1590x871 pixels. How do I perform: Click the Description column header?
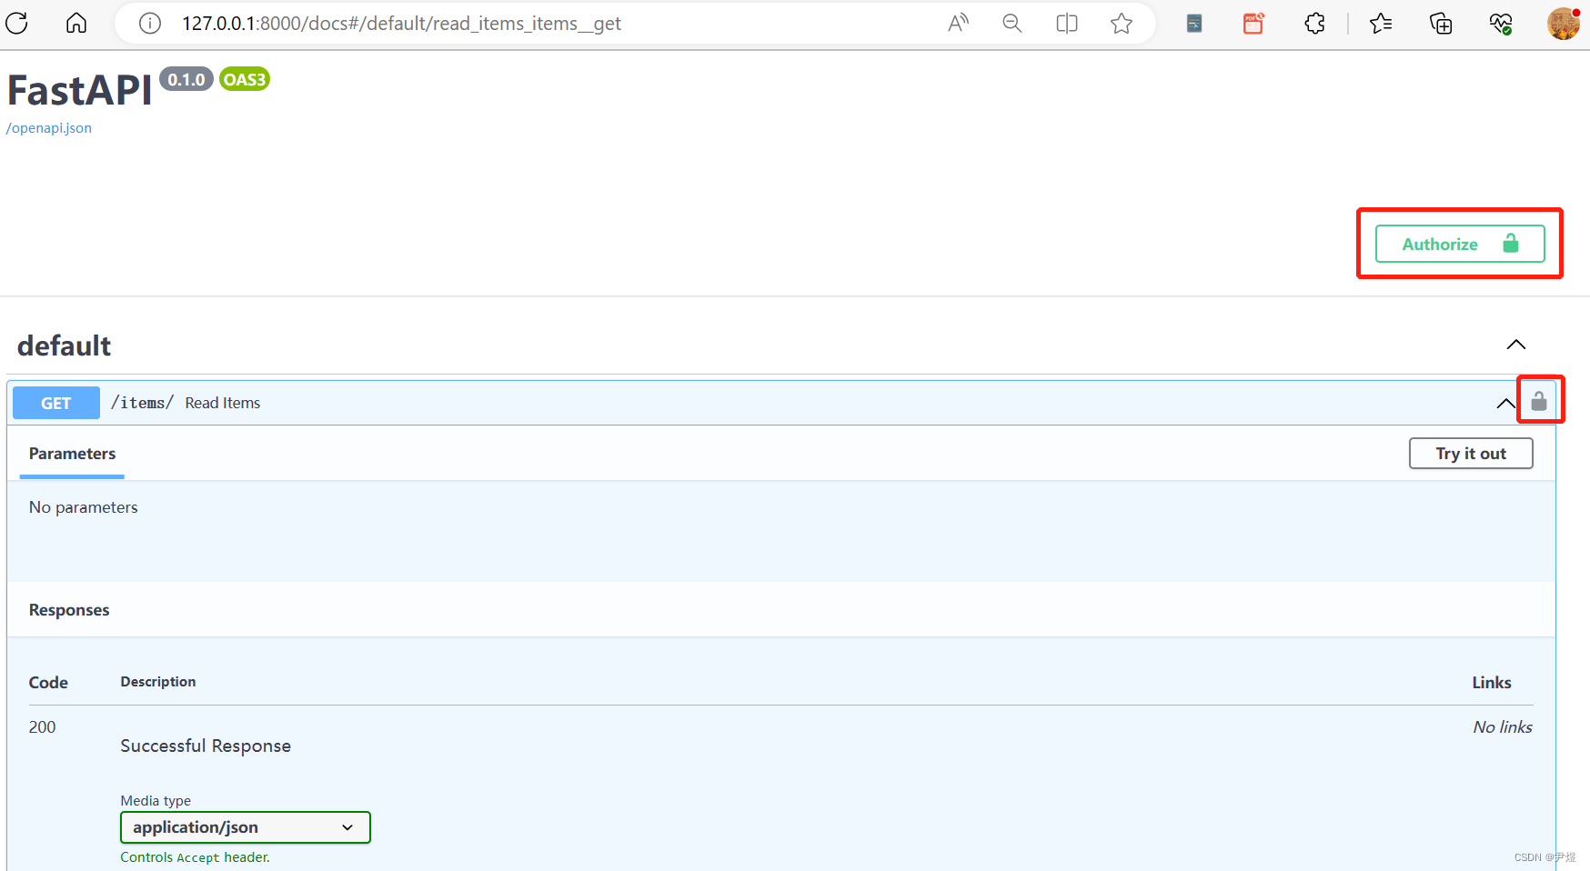[x=158, y=682]
